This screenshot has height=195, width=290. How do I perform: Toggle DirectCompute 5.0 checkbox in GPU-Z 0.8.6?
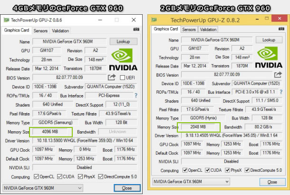(101, 176)
